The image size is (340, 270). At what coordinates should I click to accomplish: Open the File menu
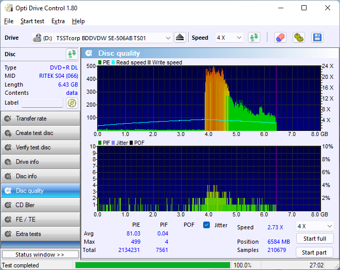pyautogui.click(x=9, y=21)
